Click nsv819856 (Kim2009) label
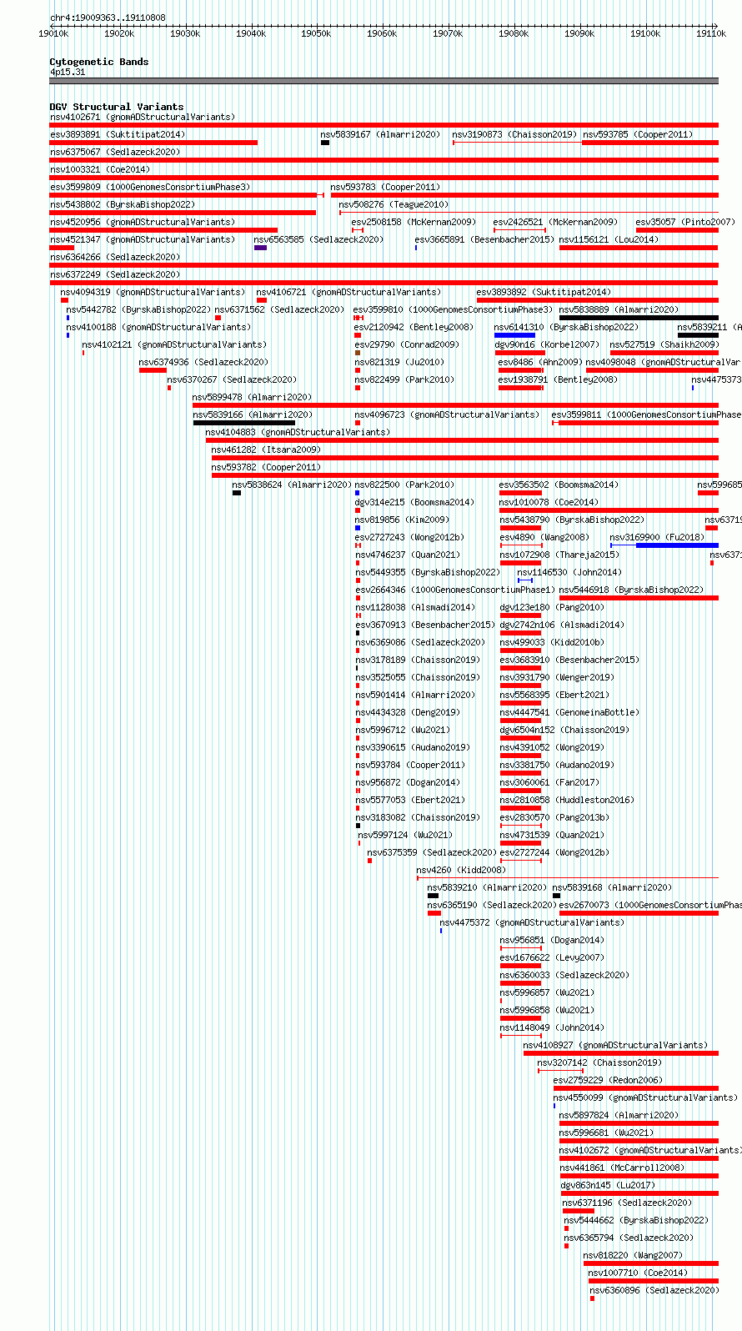 402,520
